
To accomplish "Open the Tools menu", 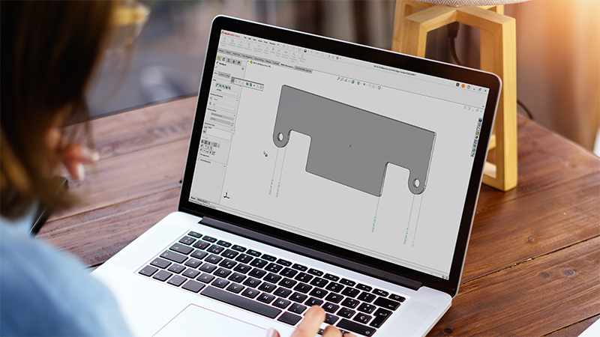I will 265,42.
